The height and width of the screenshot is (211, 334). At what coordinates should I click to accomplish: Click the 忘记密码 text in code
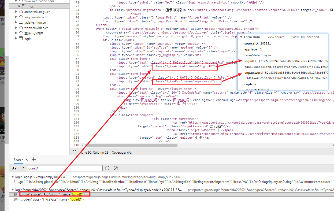click(217, 126)
